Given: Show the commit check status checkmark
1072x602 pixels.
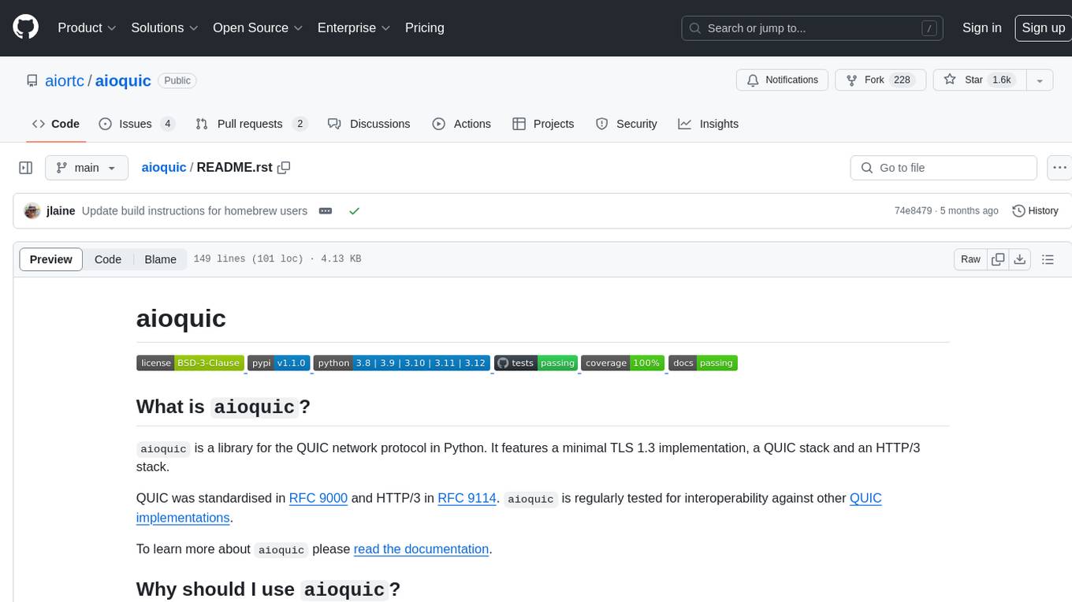Looking at the screenshot, I should [x=354, y=210].
